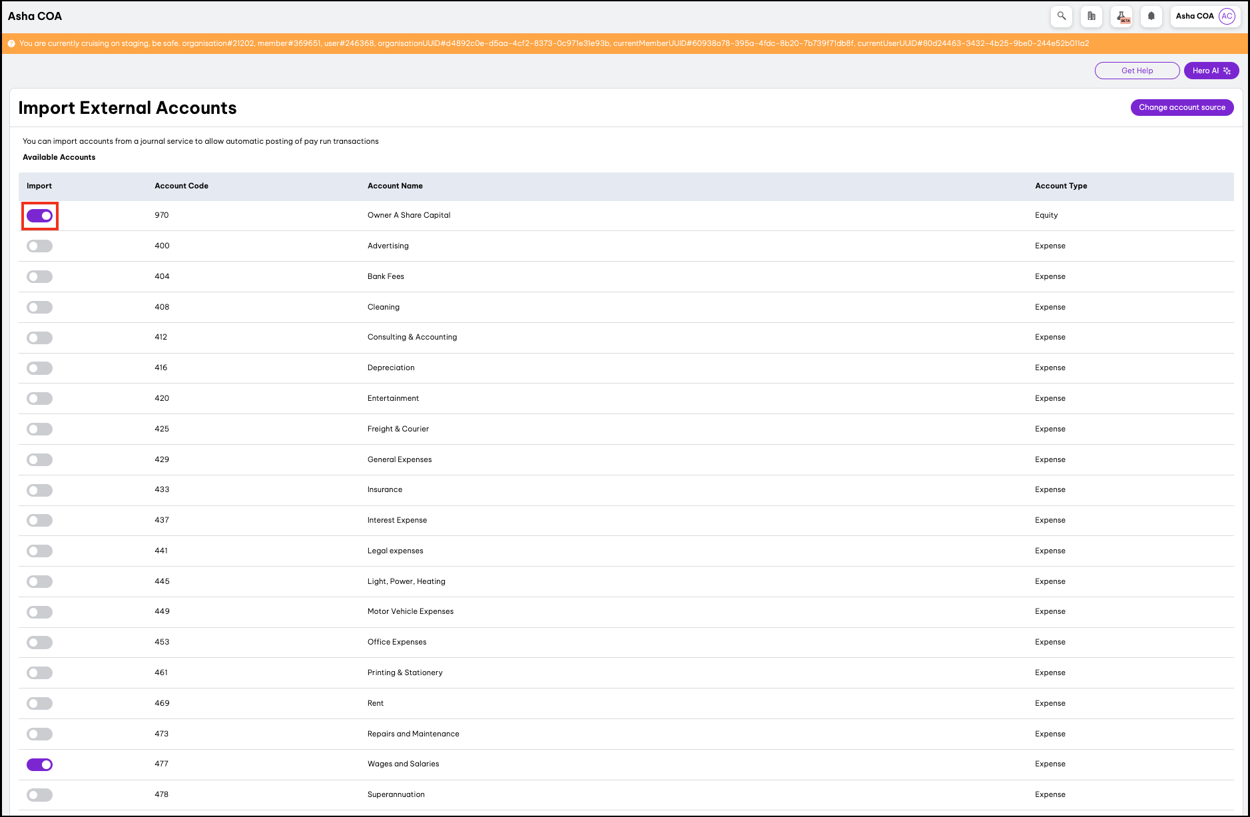Image resolution: width=1250 pixels, height=817 pixels.
Task: Click the organisation building icon
Action: [x=1092, y=16]
